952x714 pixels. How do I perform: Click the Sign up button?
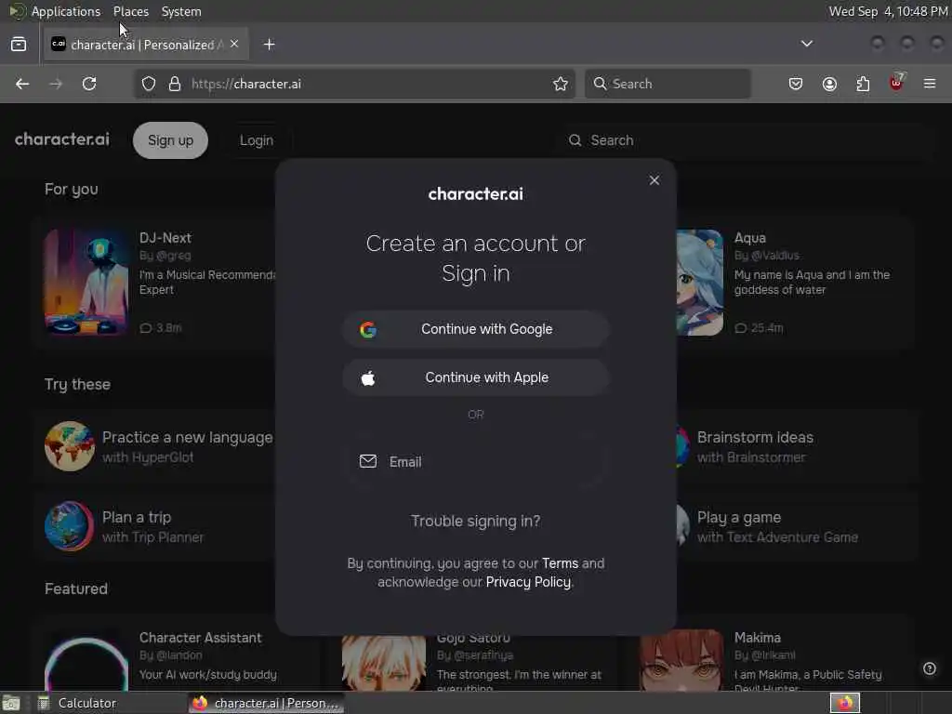coord(171,140)
